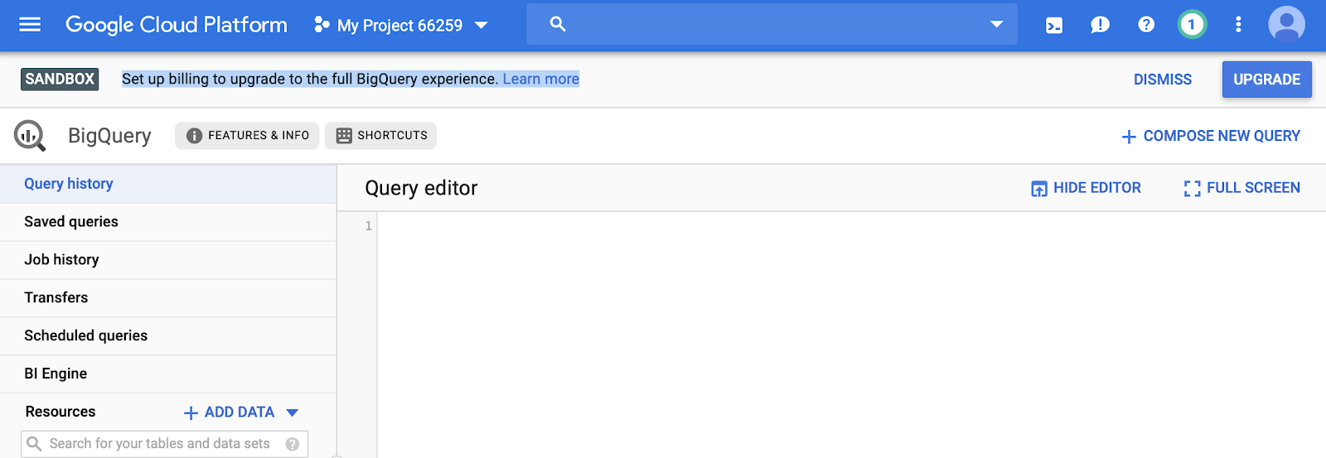This screenshot has height=458, width=1326.
Task: Click the tables and data sets search field
Action: pyautogui.click(x=164, y=444)
